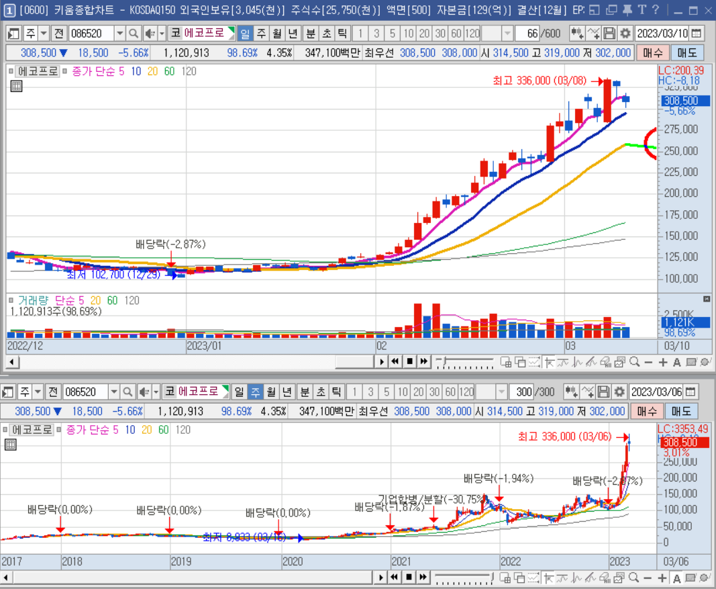Open settings gear in upper chart toolbar
This screenshot has height=589, width=716.
(x=625, y=34)
